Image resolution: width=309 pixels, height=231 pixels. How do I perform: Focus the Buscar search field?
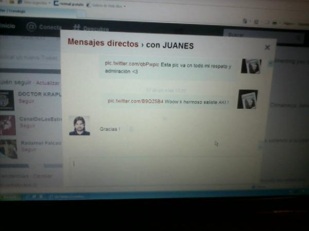coord(264,36)
